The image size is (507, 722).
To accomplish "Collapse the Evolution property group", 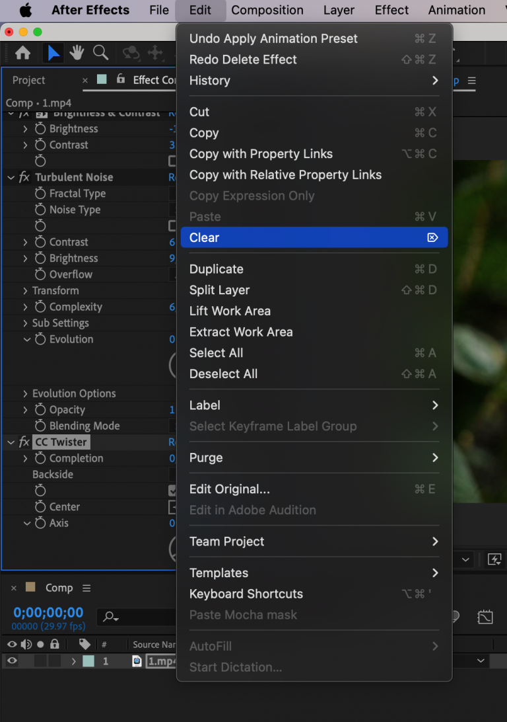I will tap(26, 339).
